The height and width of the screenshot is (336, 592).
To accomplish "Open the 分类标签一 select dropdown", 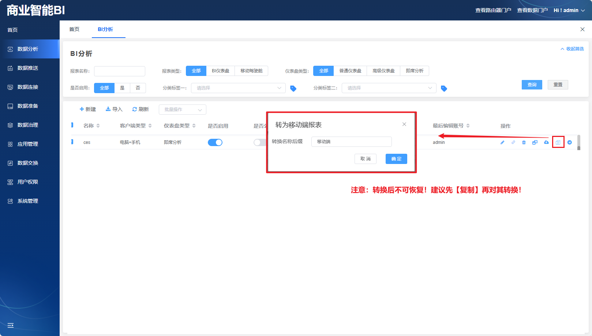I will (238, 88).
